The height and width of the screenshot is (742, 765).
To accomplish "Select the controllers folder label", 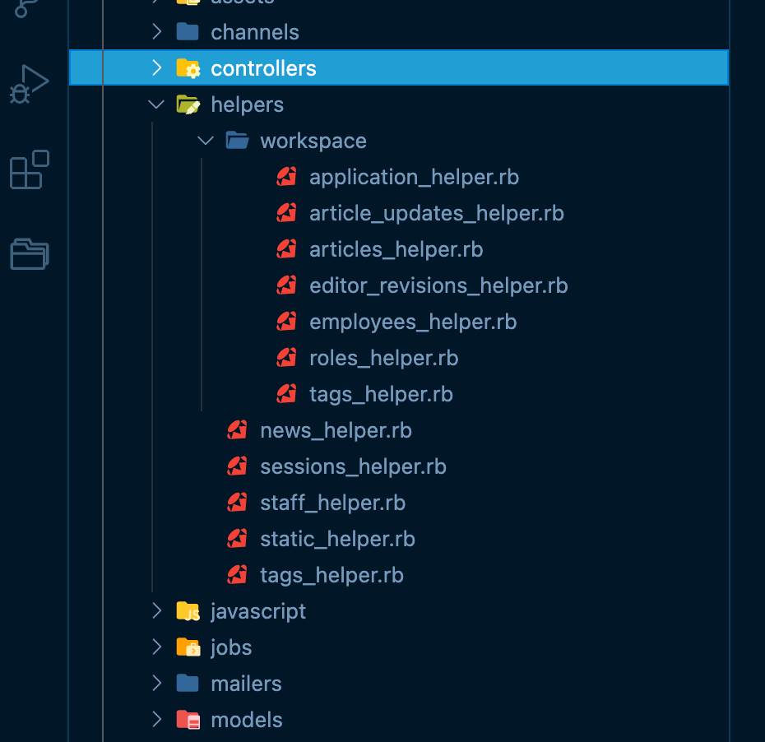I will point(263,68).
